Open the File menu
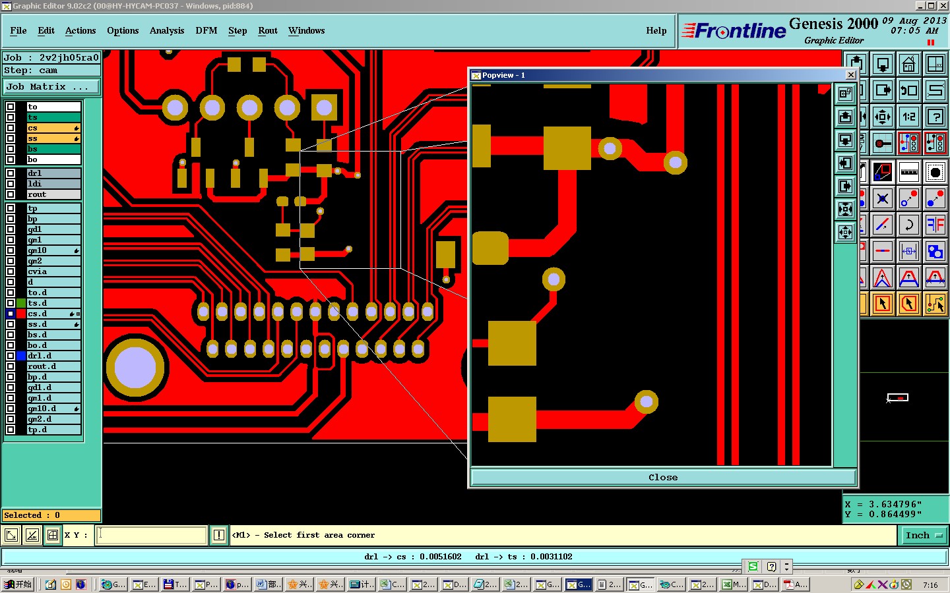 point(18,31)
